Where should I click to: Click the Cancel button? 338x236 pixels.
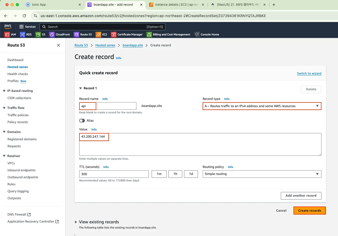281,211
